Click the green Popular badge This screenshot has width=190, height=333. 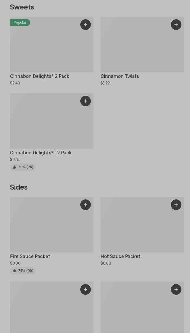pyautogui.click(x=20, y=23)
